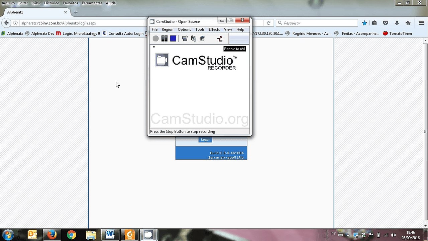Open the Histórico menu in Firefox
Image resolution: width=428 pixels, height=241 pixels.
point(51,3)
